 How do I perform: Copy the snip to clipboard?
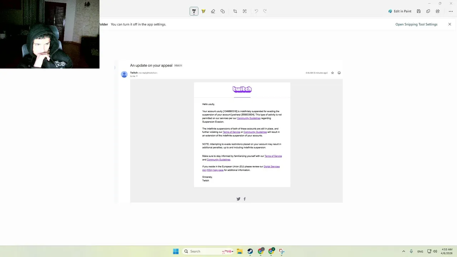pyautogui.click(x=428, y=11)
